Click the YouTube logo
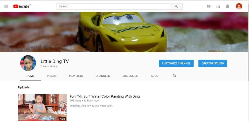 (x=21, y=6)
